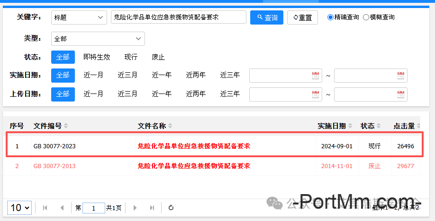
Task: Click the GB 30077-2023 file number cell
Action: coord(54,146)
